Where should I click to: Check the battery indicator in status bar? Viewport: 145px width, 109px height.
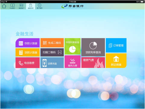pyautogui.click(x=142, y=2)
